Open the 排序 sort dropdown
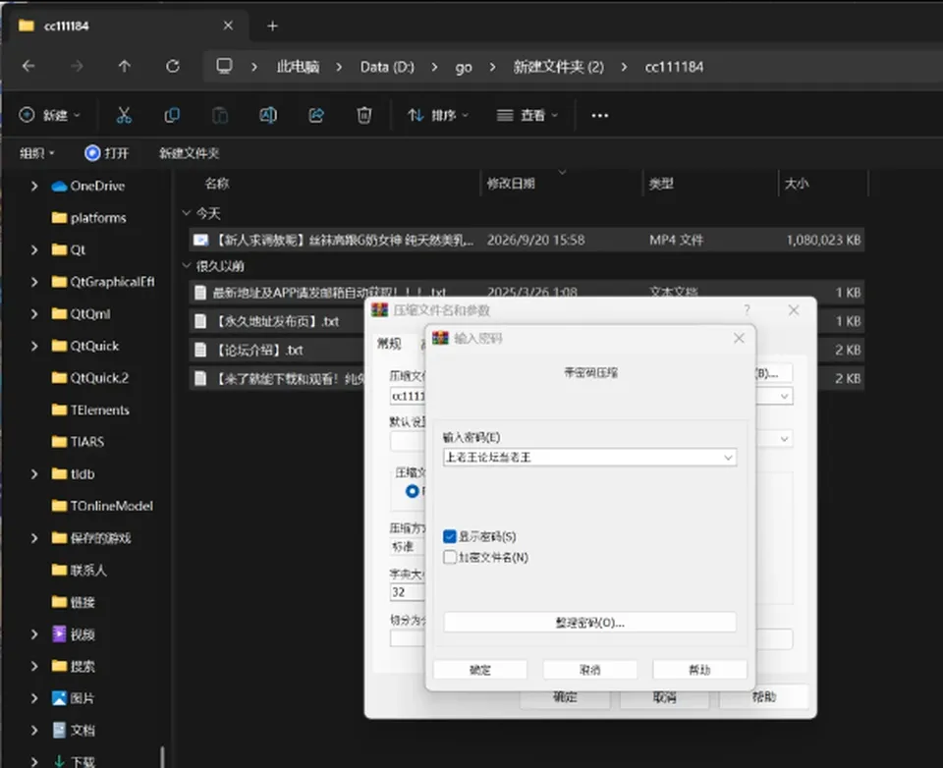 coord(438,115)
